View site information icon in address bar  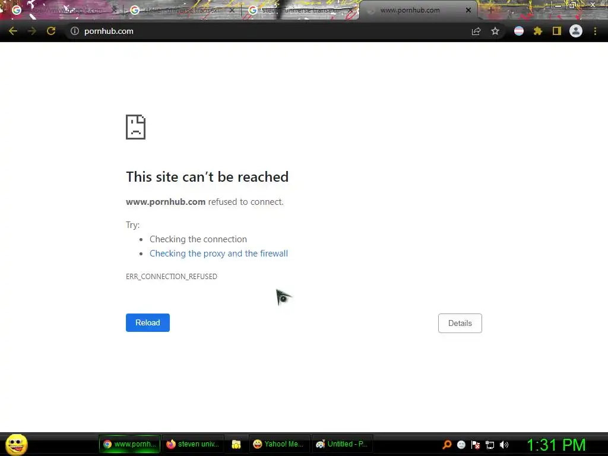coord(75,31)
